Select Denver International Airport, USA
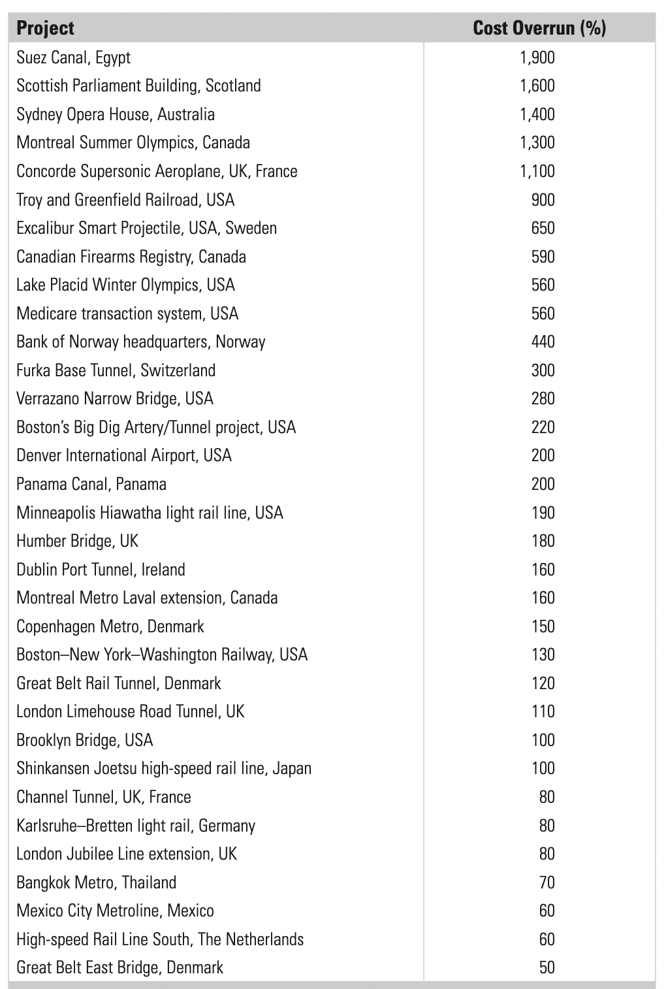Image resolution: width=666 pixels, height=989 pixels. pos(124,455)
